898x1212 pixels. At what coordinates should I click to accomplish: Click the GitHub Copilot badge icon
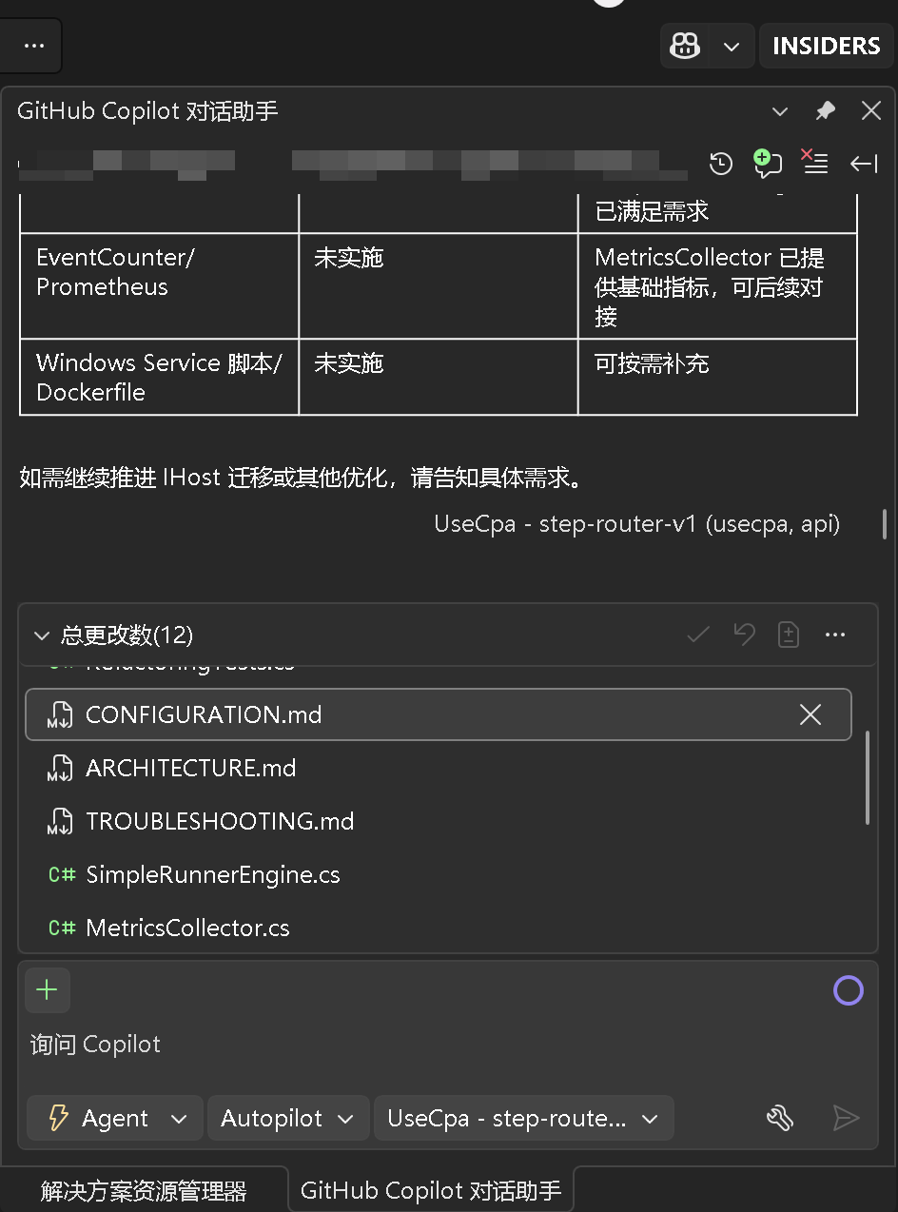(x=686, y=46)
